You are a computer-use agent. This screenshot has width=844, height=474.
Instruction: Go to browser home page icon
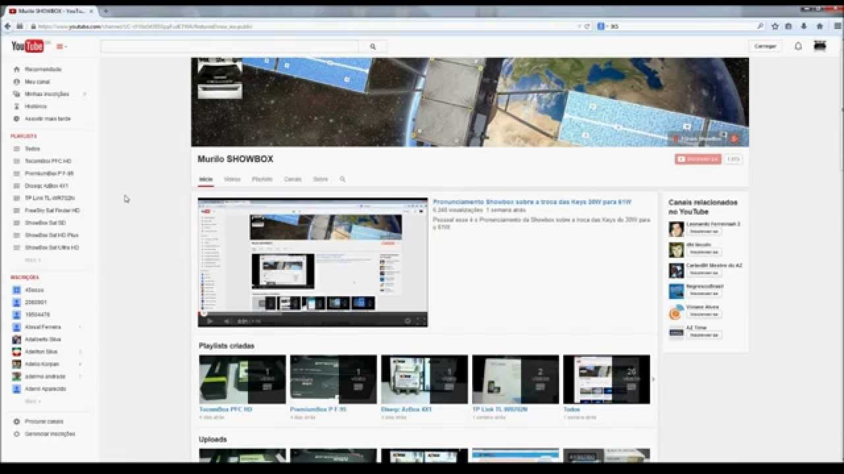click(x=820, y=26)
